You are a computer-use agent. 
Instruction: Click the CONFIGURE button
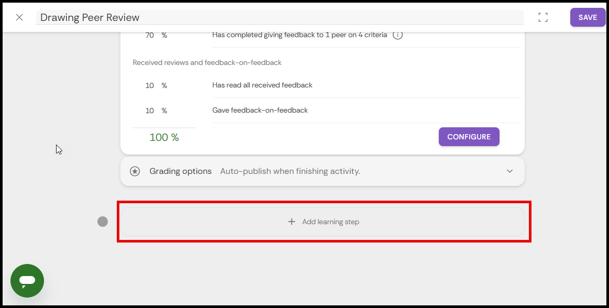tap(469, 137)
